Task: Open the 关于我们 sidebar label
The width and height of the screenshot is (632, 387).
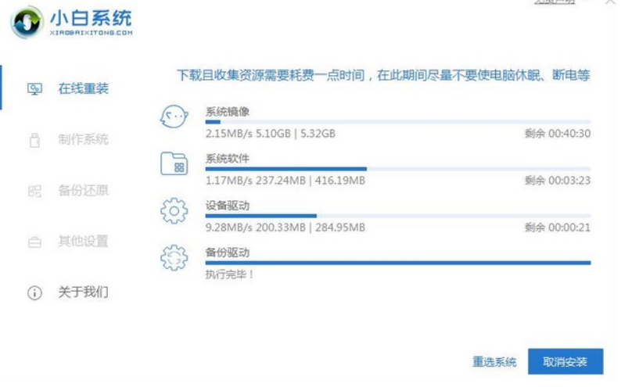Action: (x=84, y=293)
